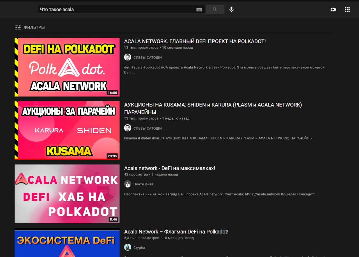The image size is (359, 257).
Task: Click СЛЕЗЫ САТОШИ avatar under ACALA NETWORK video
Action: click(x=128, y=57)
